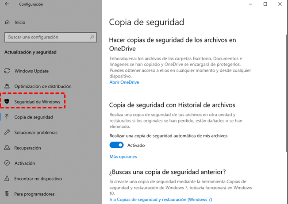Open the Abrir OneDrive link
The image size is (288, 204).
(124, 82)
